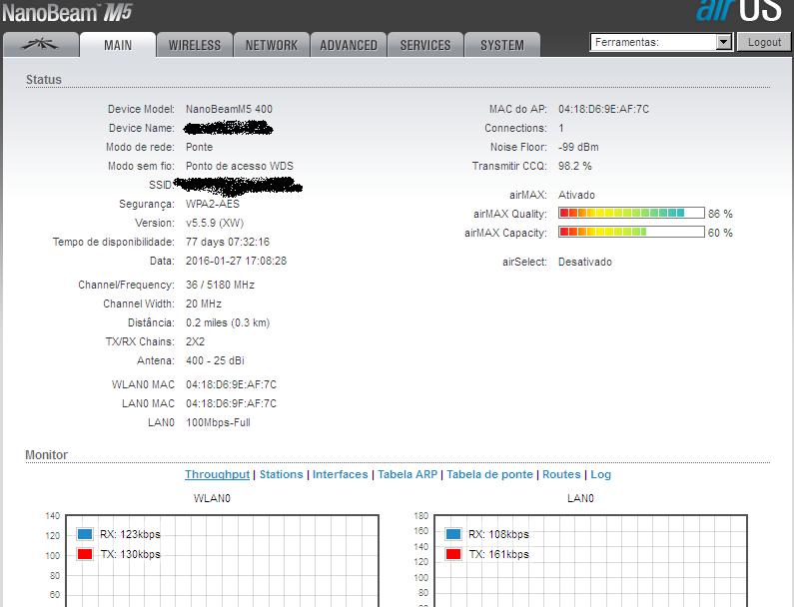
Task: Open the NETWORK tab
Action: (x=272, y=45)
